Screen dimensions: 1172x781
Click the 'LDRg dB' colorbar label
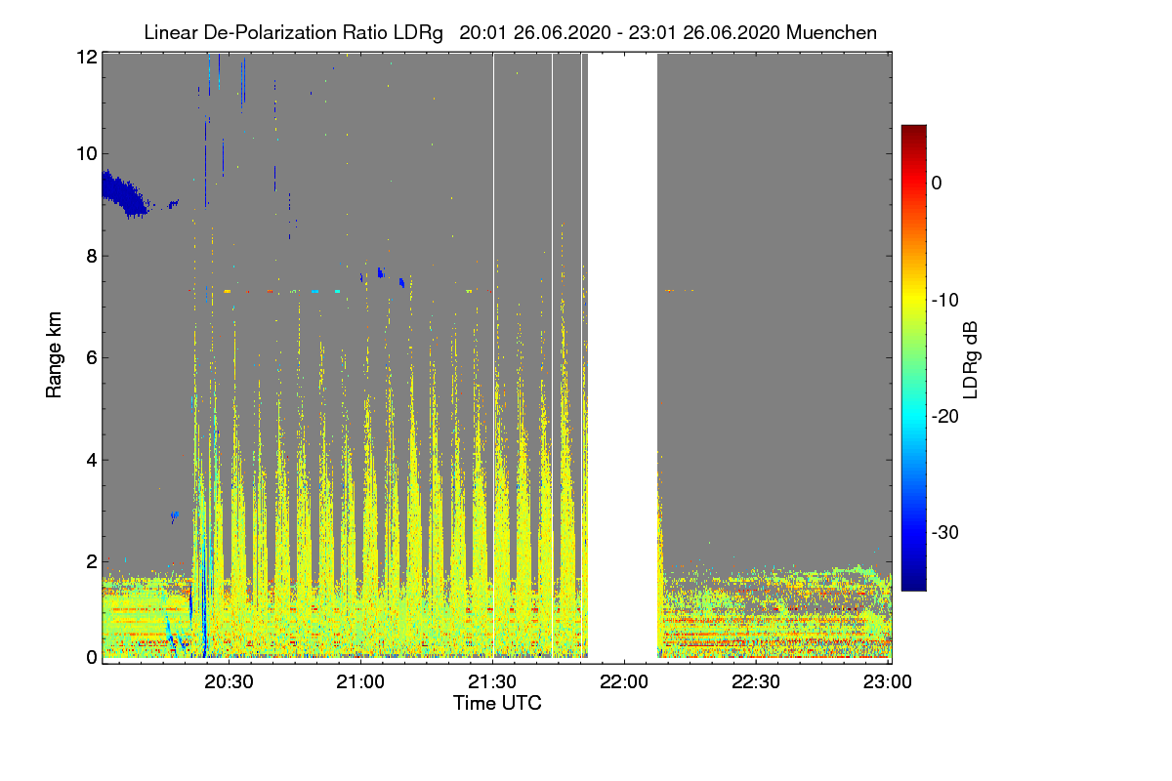click(x=971, y=358)
